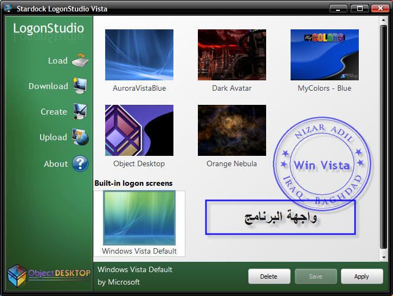Click the Delete button

(x=269, y=276)
